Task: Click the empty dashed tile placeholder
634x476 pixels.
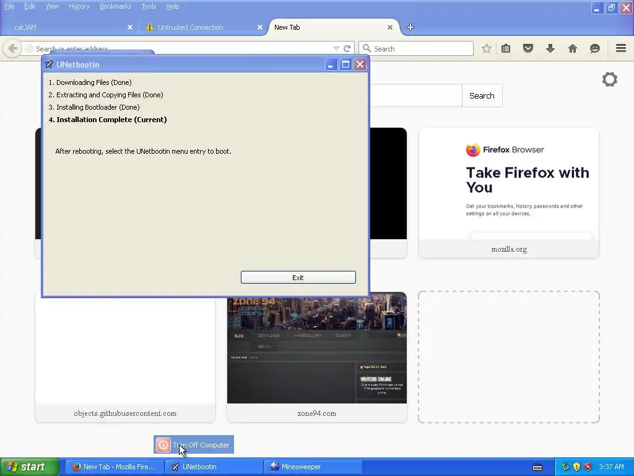Action: point(509,357)
